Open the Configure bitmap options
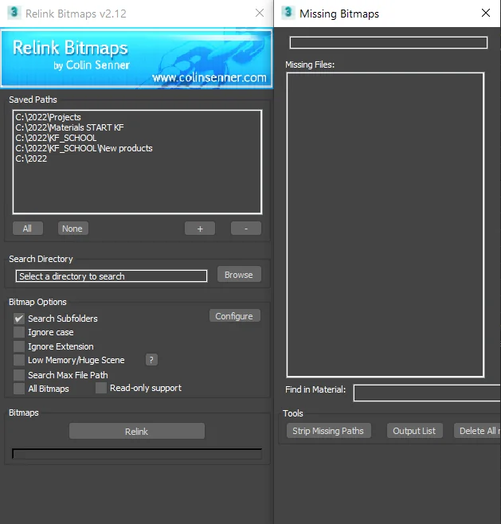This screenshot has height=524, width=501. [x=235, y=316]
